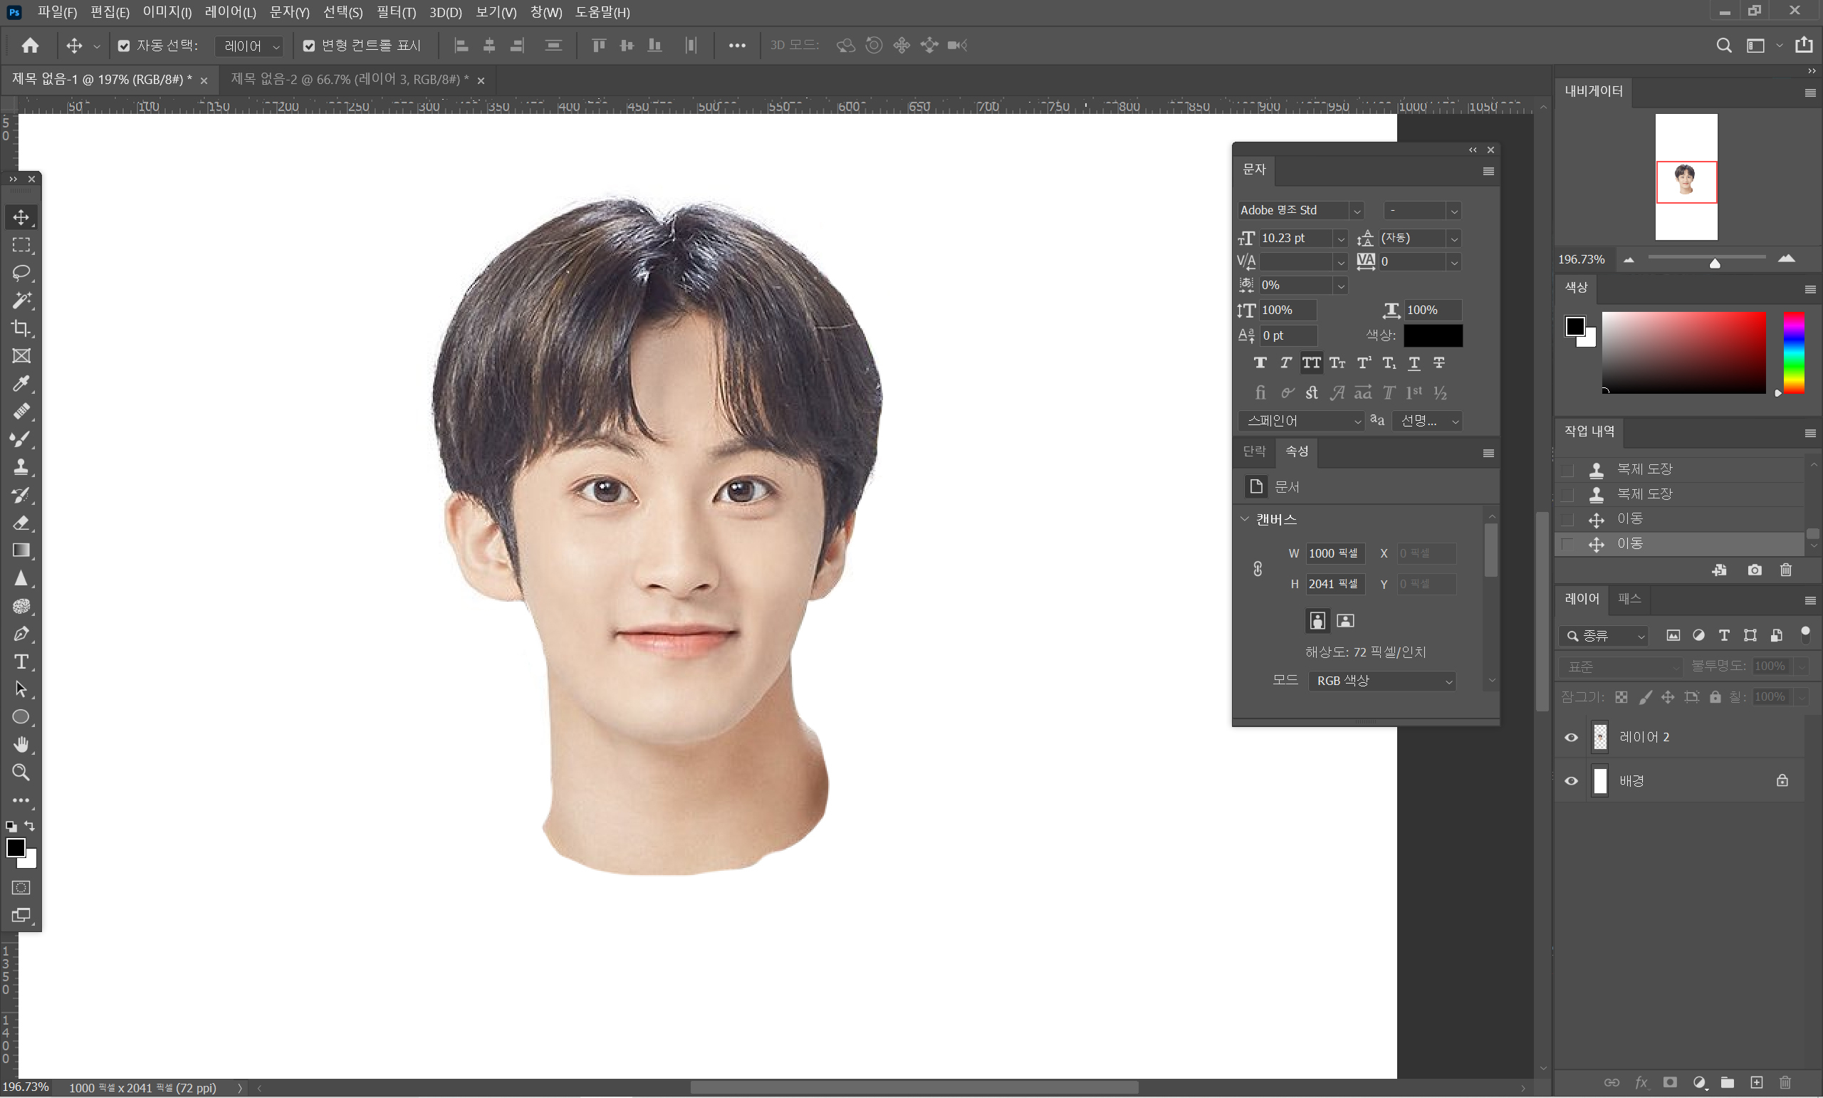The height and width of the screenshot is (1098, 1823).
Task: Select the Eyedropper tool
Action: click(x=21, y=384)
